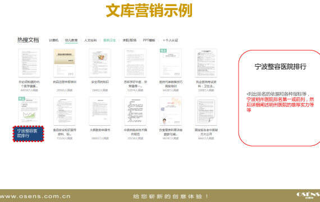Open thumbnail containing green bar chart
The height and width of the screenshot is (202, 320).
tap(29, 111)
